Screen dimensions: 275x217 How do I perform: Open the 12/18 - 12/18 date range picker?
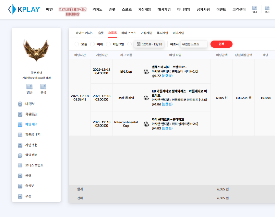tap(149, 44)
